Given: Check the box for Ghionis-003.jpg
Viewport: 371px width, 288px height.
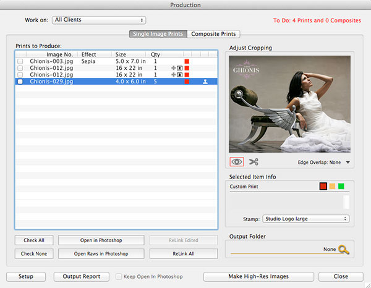Looking at the screenshot, I should click(x=20, y=62).
